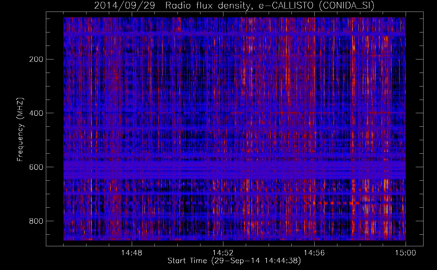This screenshot has height=270, width=437.
Task: Click the '800' frequency tick label
Action: click(36, 221)
